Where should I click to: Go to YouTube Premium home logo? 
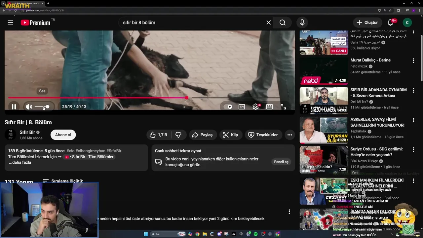tap(35, 22)
